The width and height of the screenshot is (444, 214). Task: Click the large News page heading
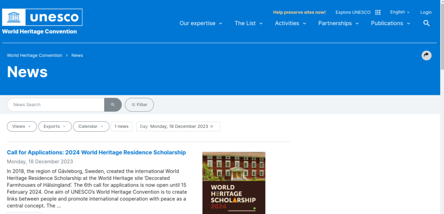(x=27, y=71)
